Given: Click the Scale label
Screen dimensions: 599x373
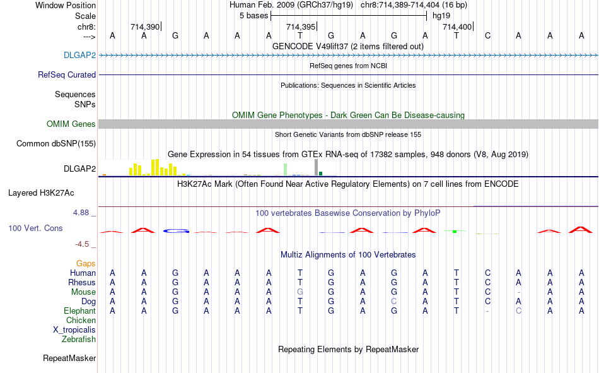Looking at the screenshot, I should pyautogui.click(x=85, y=16).
